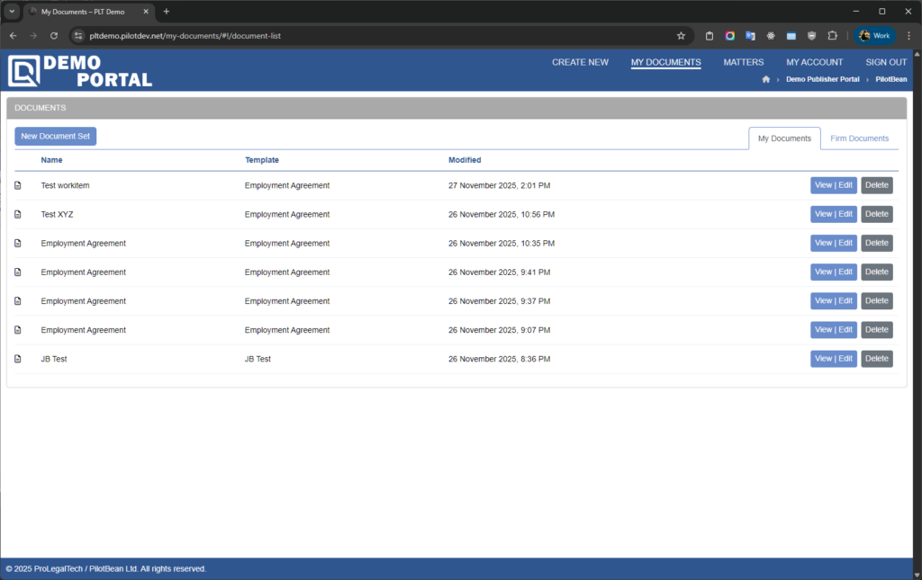Click document icon beside Test workitem
Viewport: 922px width, 580px height.
point(17,185)
